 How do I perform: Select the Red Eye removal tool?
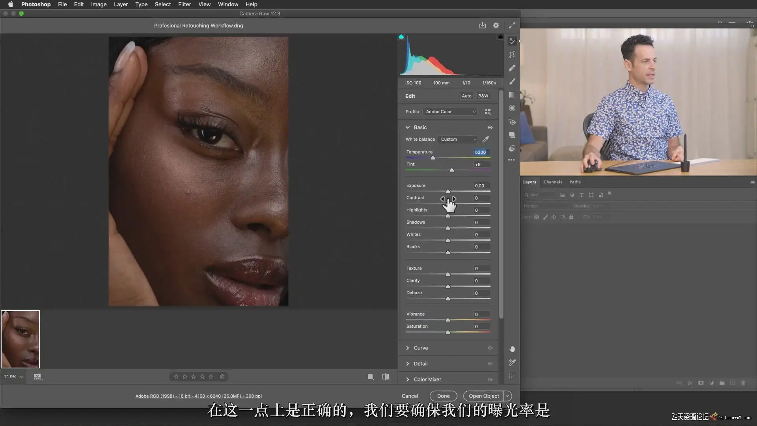pyautogui.click(x=512, y=121)
